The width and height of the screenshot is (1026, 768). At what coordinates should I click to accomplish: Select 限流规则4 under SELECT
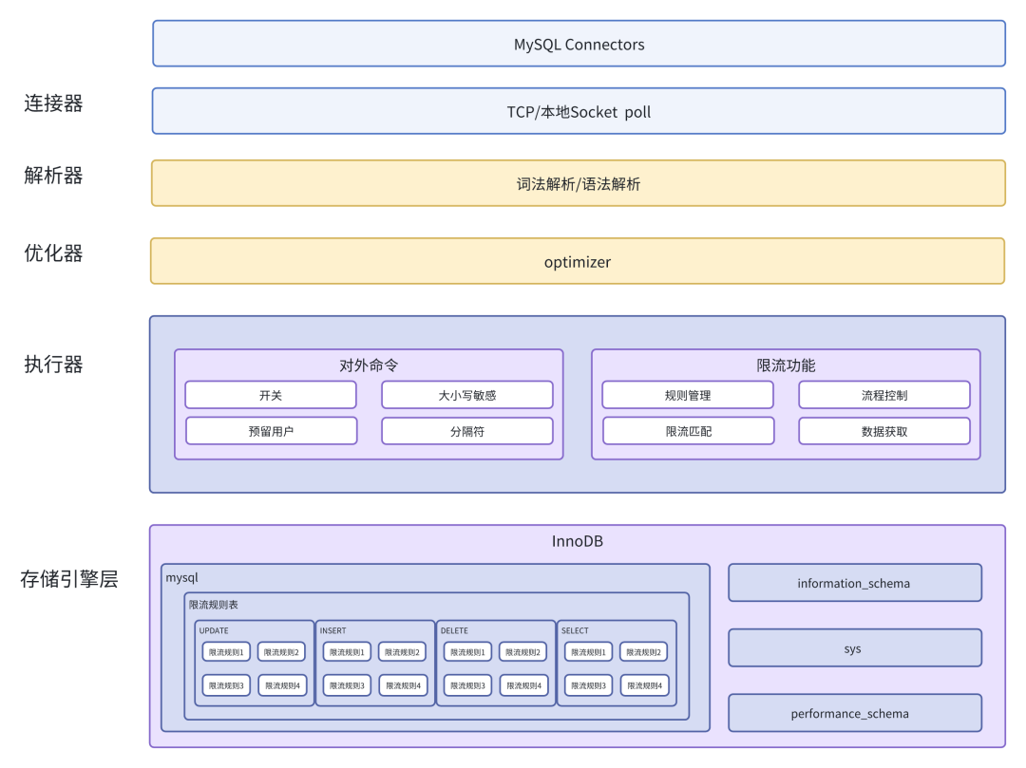[644, 685]
